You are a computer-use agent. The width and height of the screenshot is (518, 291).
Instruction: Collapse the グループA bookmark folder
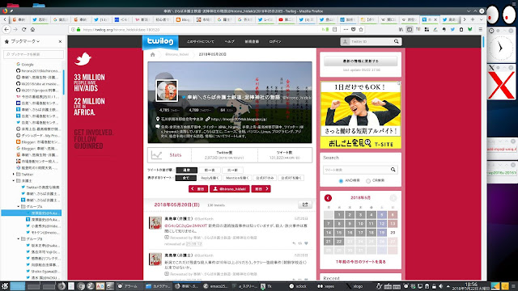(x=19, y=207)
